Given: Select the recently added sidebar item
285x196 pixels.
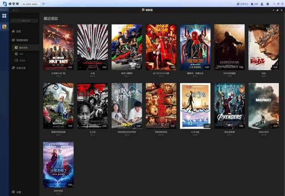Looking at the screenshot, I should coord(26,48).
